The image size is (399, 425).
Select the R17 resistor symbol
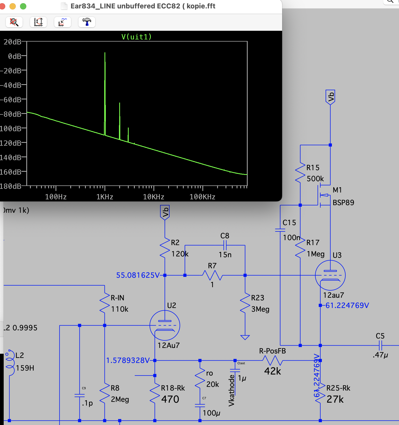coord(300,247)
